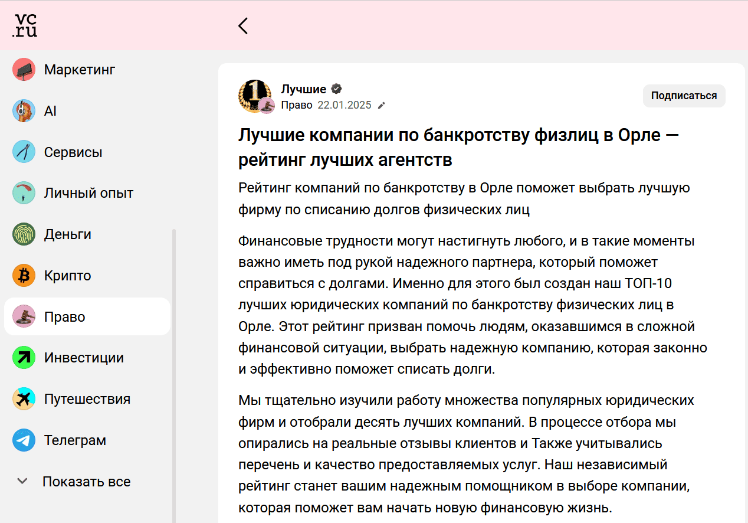
Task: Open the Право topic link under author
Action: point(297,106)
